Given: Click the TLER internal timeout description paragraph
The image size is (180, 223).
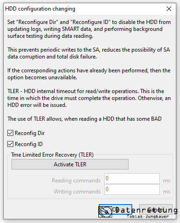Looking at the screenshot, I should 89,98.
